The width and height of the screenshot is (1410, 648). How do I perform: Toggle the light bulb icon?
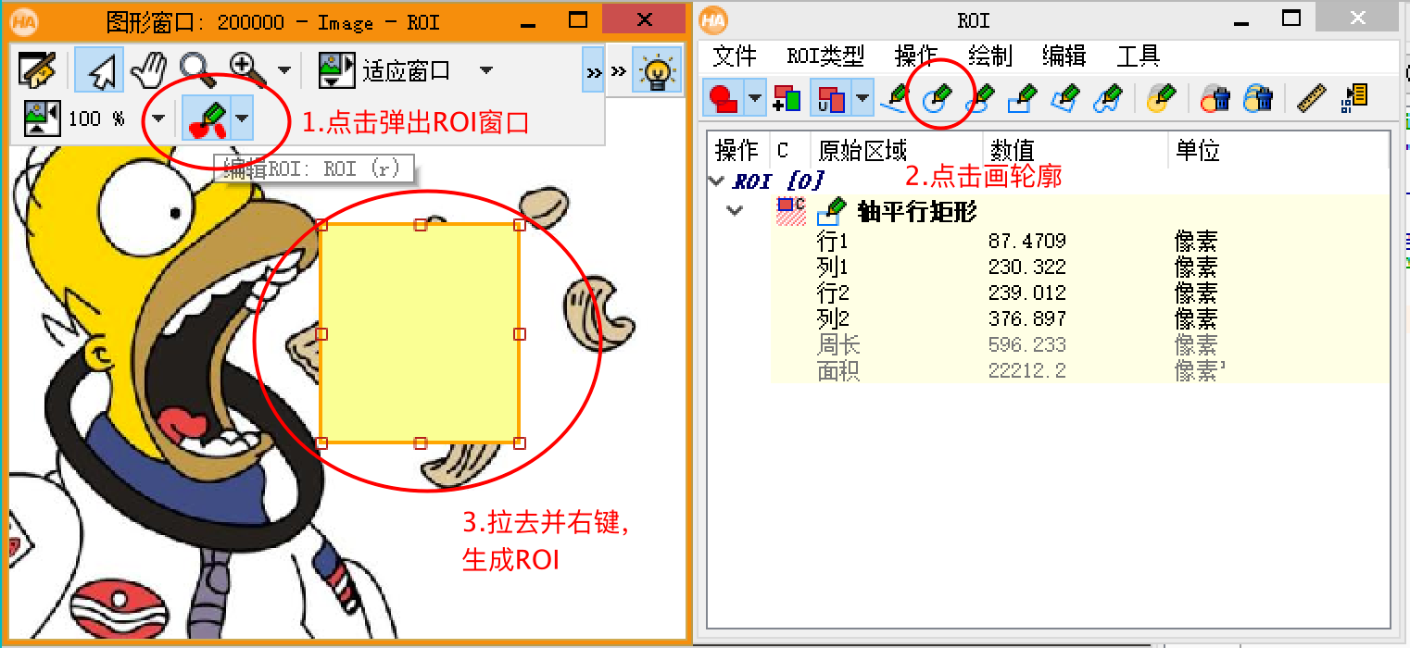pyautogui.click(x=657, y=71)
